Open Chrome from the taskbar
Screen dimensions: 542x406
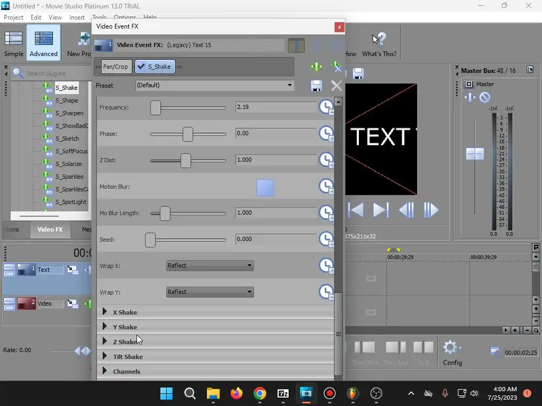(x=259, y=393)
